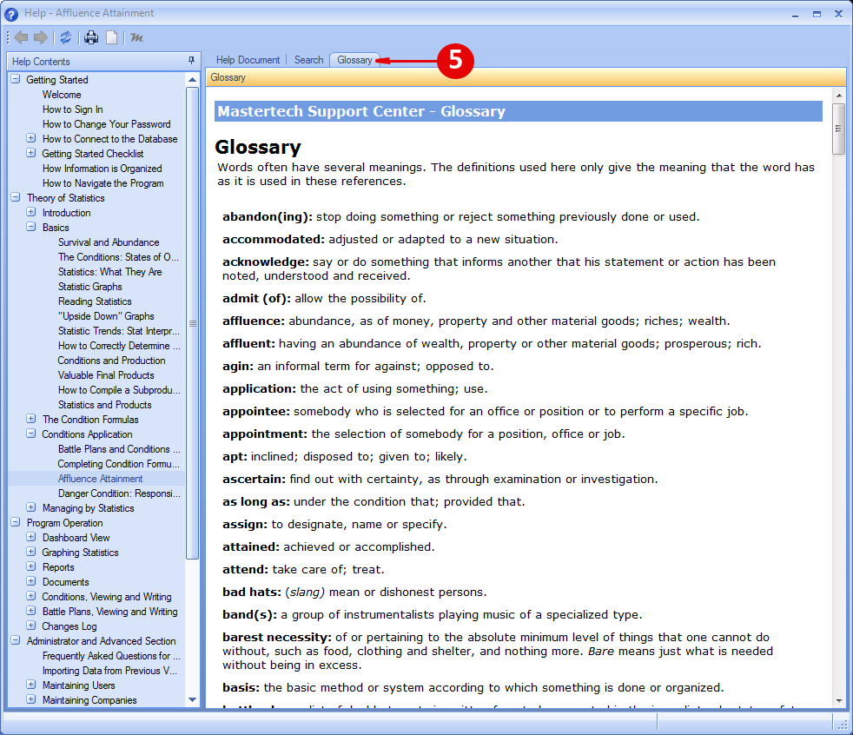This screenshot has height=735, width=853.
Task: Click the Back arrow toolbar icon
Action: (x=21, y=37)
